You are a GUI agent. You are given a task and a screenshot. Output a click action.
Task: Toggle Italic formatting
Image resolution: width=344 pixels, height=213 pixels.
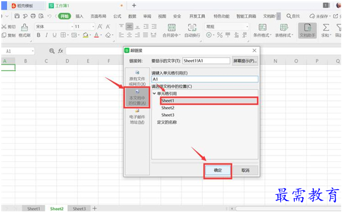point(46,35)
